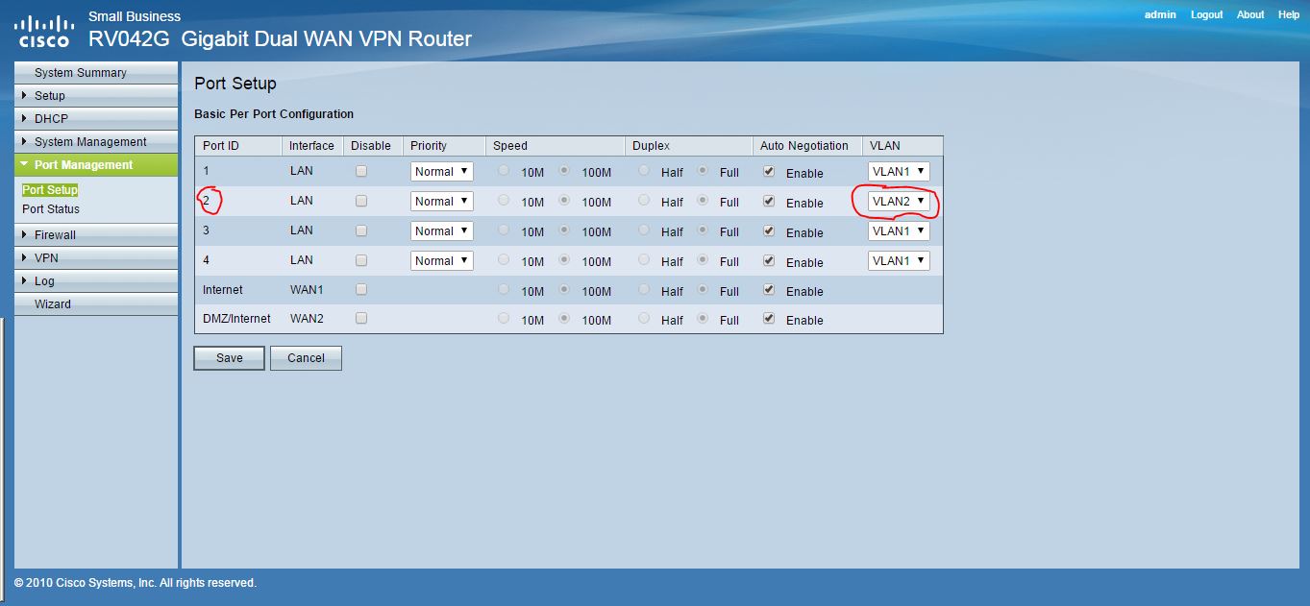Click the Cisco copyright footer text
The height and width of the screenshot is (606, 1310).
(x=136, y=583)
